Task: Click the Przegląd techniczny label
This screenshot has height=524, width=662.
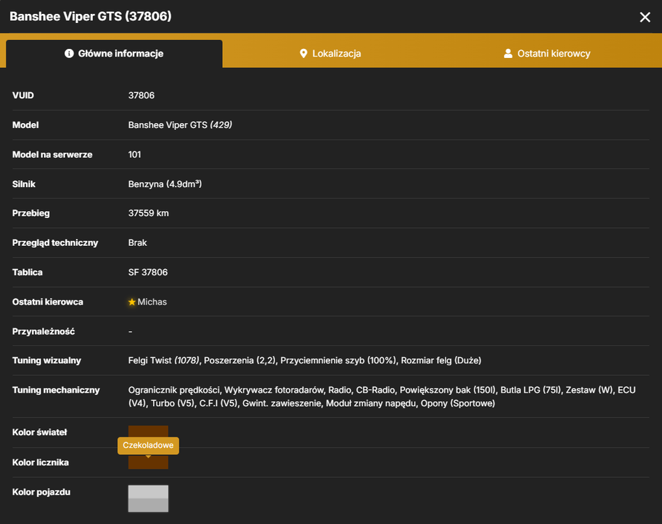Action: click(x=55, y=243)
